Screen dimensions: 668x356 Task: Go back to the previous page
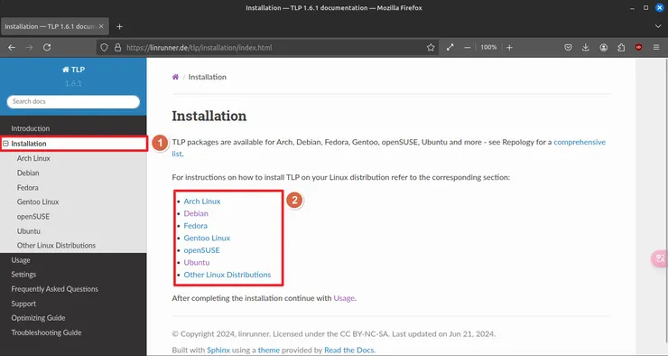[12, 47]
